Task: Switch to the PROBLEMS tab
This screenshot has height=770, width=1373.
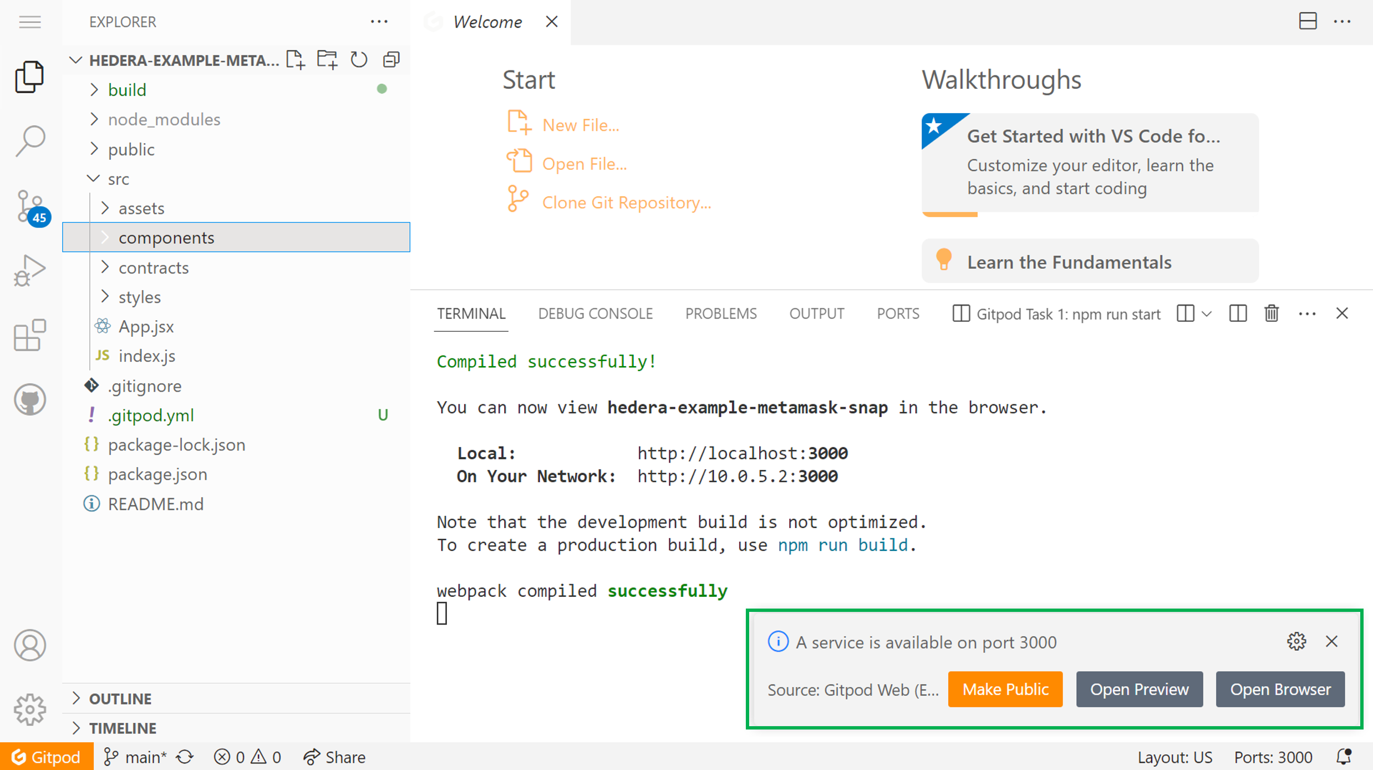Action: coord(720,313)
